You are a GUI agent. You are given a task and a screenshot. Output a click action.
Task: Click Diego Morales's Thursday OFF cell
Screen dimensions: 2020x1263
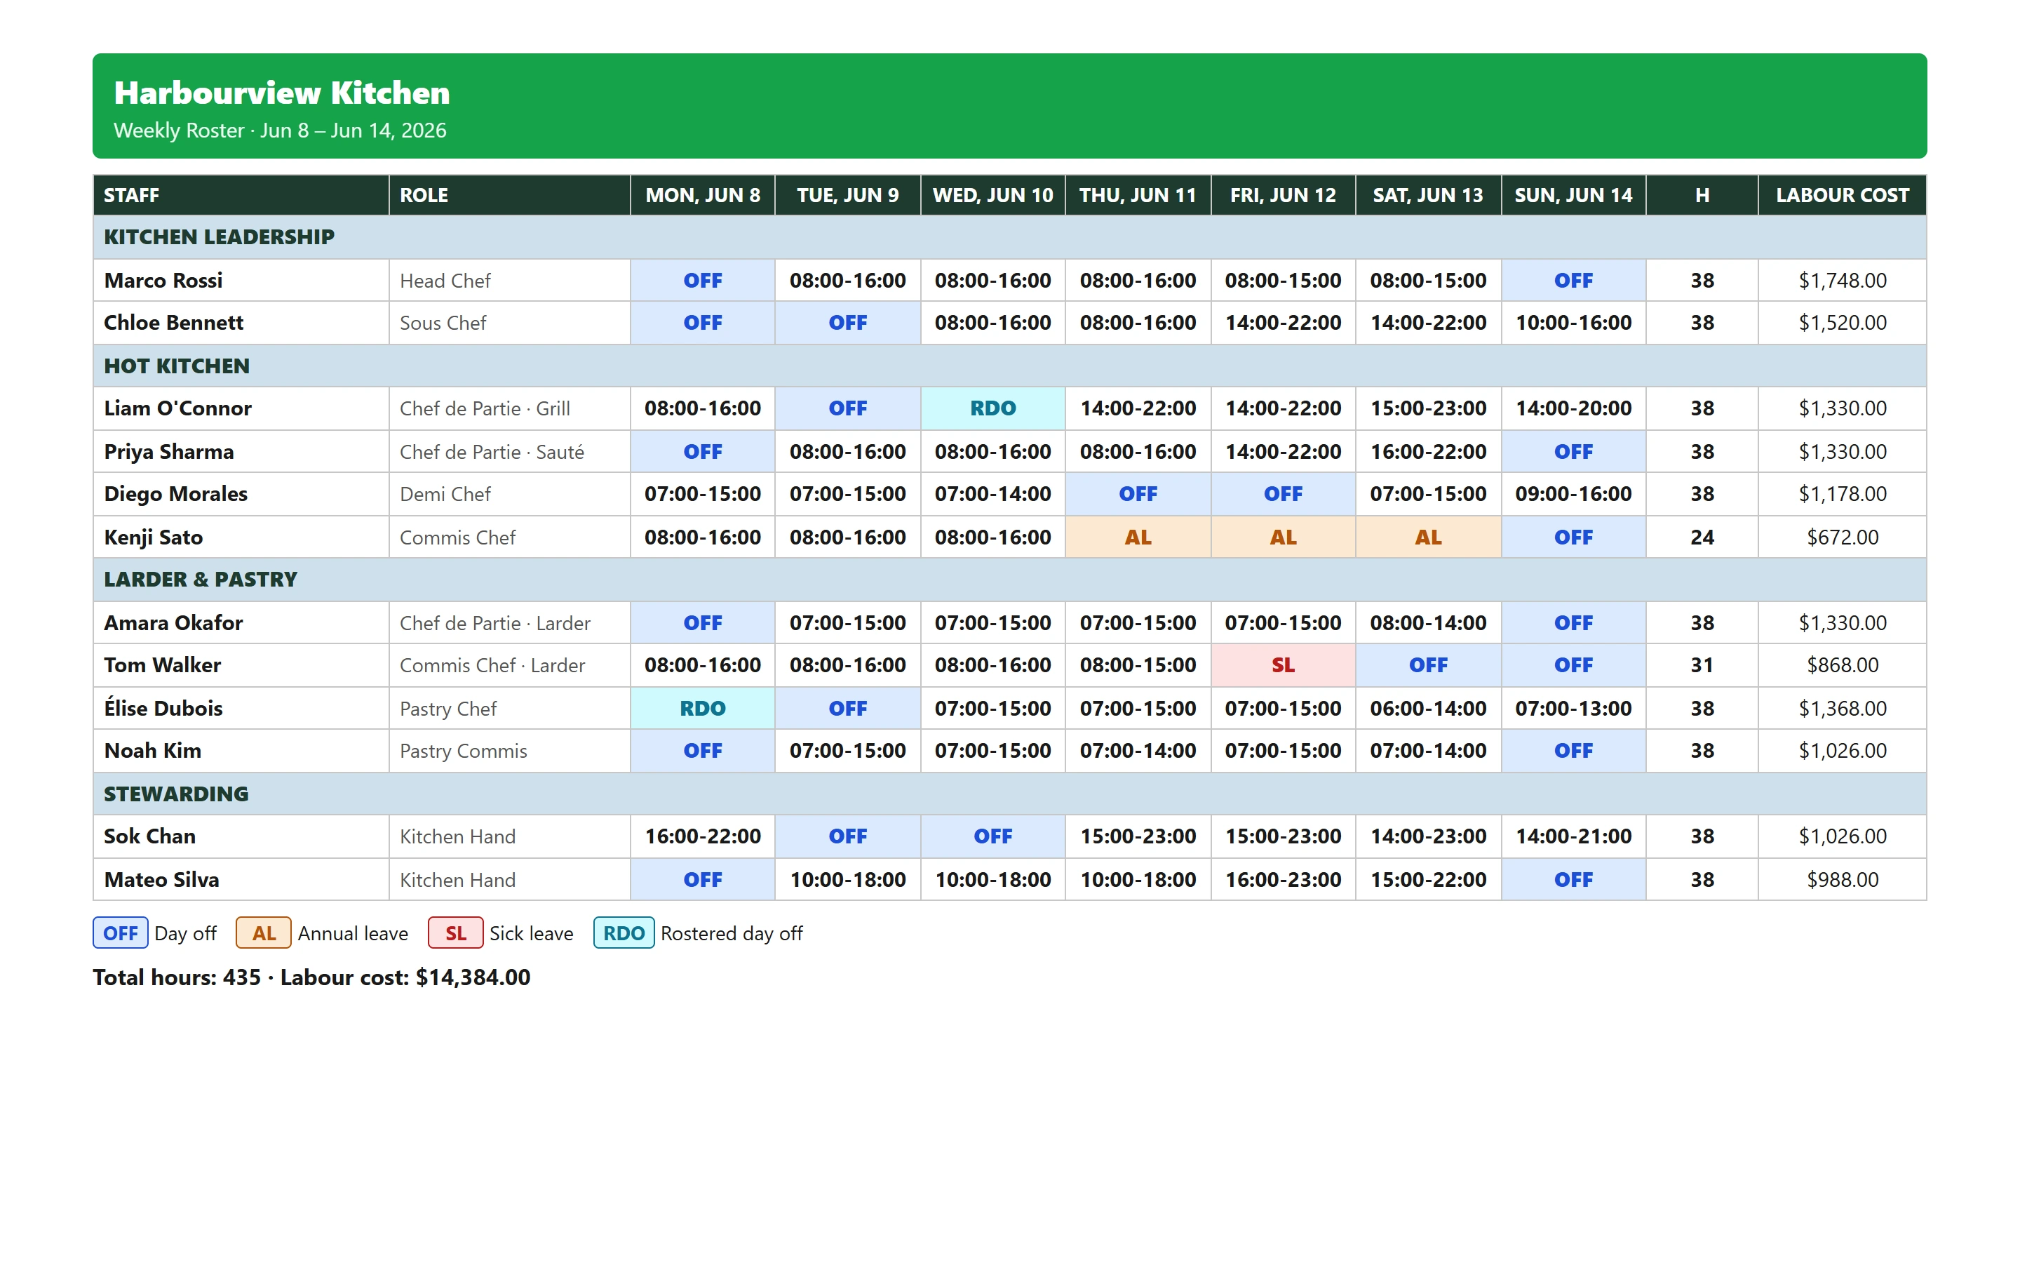point(1138,494)
